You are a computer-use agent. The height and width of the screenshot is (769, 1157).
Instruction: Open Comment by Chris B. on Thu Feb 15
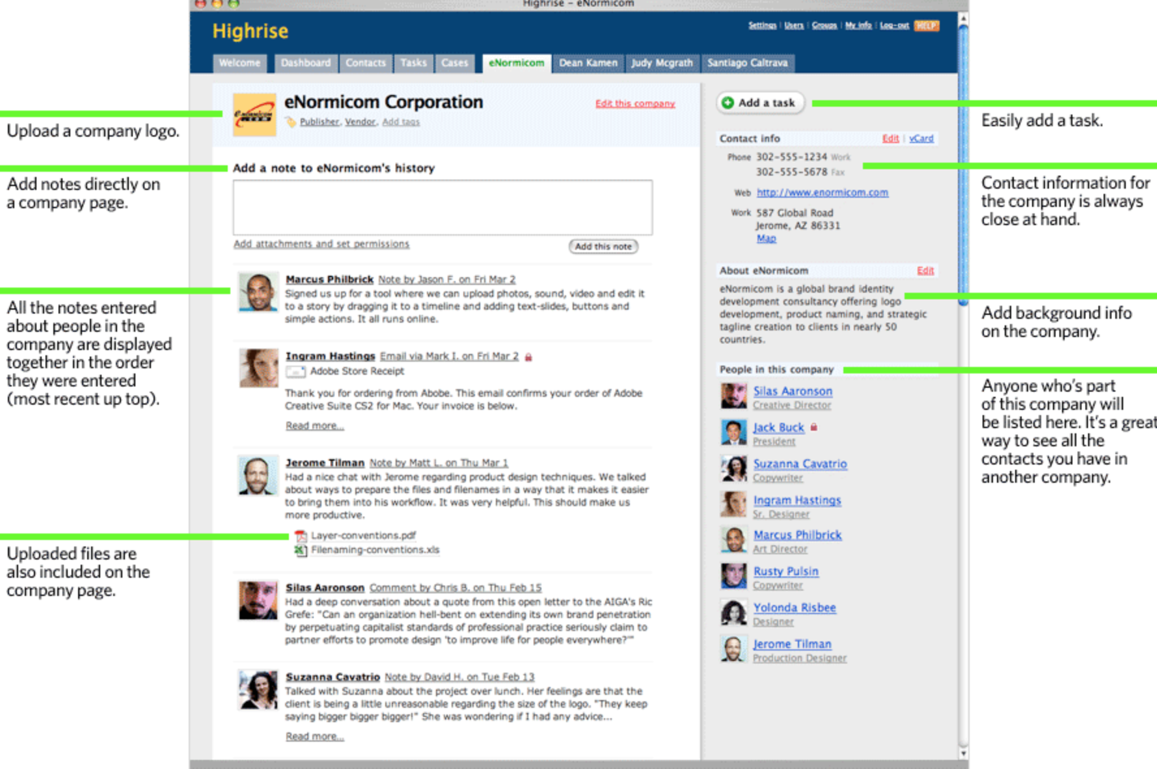coord(455,588)
